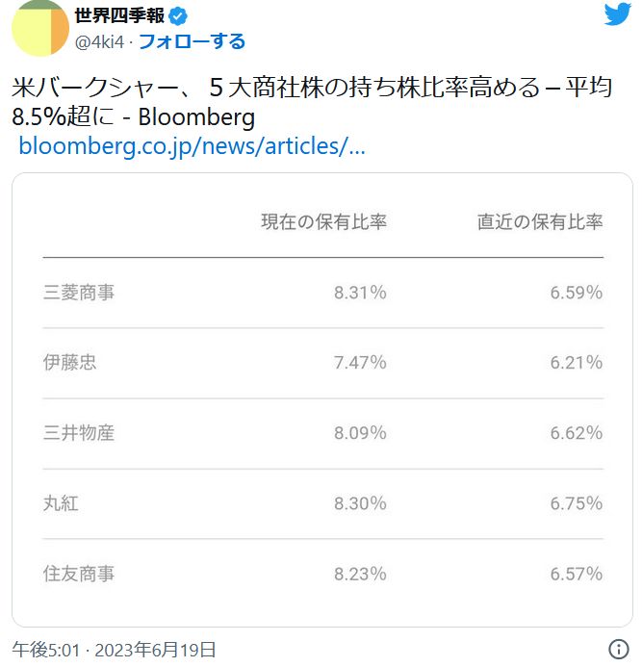The image size is (642, 667).
Task: Click the 三菱商事 row label
Action: (79, 293)
